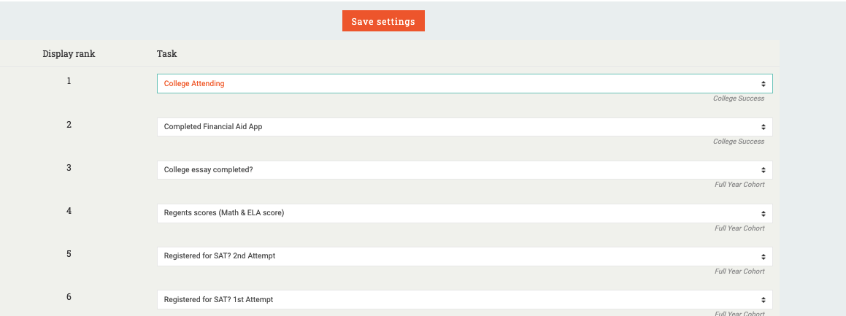Viewport: 846px width, 316px height.
Task: Click Full Year Cohort label under College essay
Action: (x=739, y=185)
